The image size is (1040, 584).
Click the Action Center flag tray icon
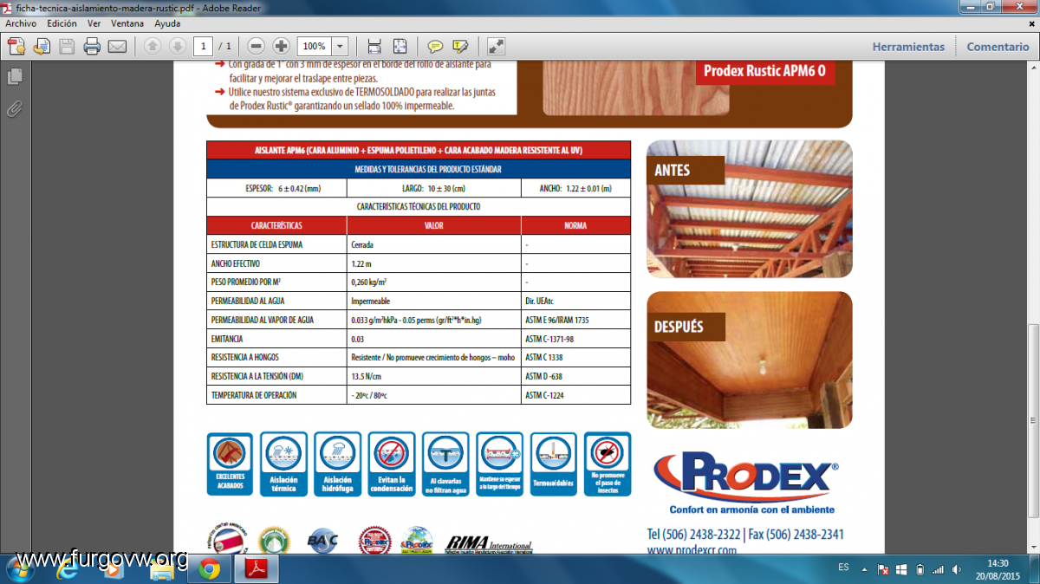882,569
